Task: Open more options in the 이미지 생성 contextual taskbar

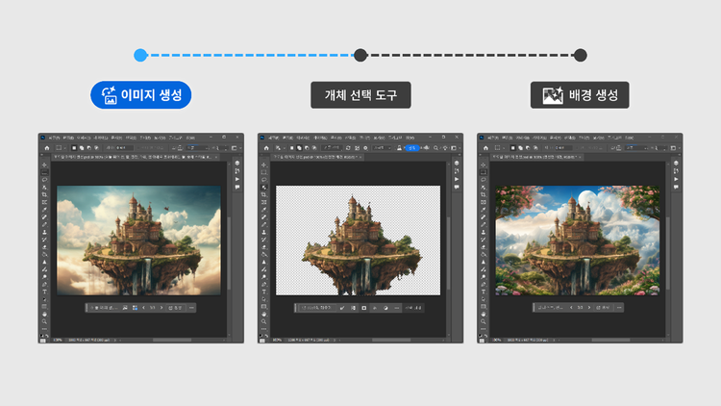Action: tap(191, 308)
